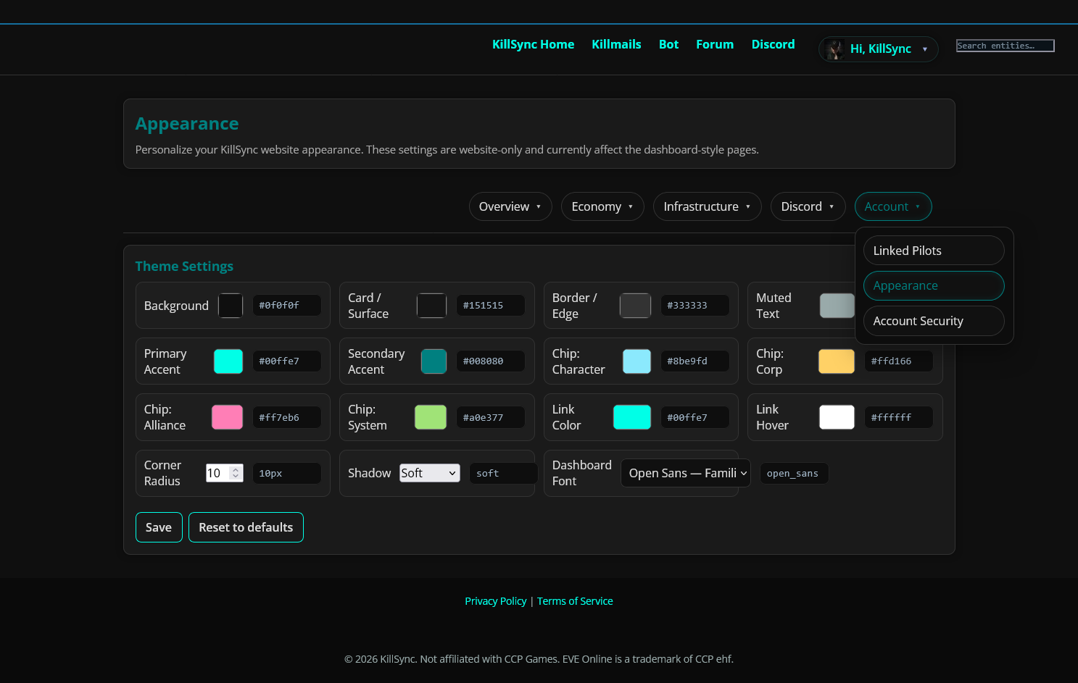The width and height of the screenshot is (1078, 683).
Task: Open the Privacy Policy link
Action: [x=495, y=601]
